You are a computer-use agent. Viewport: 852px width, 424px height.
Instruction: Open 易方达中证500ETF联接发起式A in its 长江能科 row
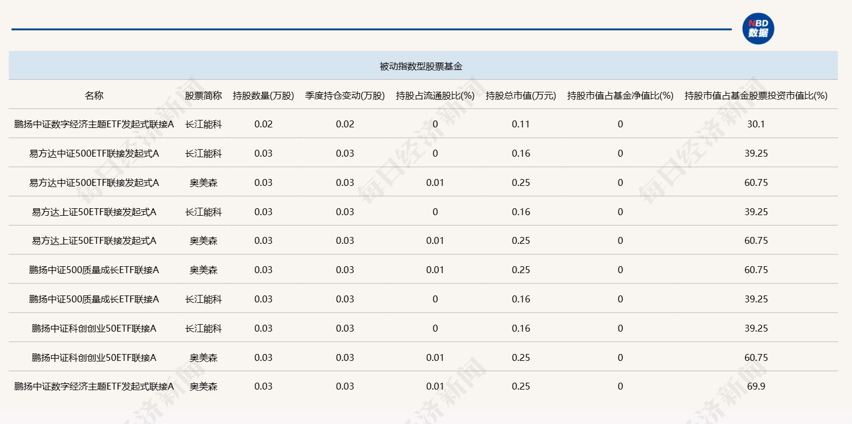[94, 154]
